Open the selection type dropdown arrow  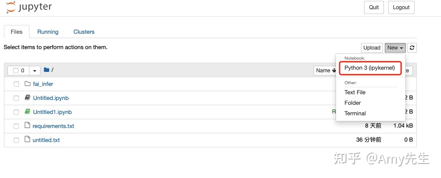[x=35, y=71]
